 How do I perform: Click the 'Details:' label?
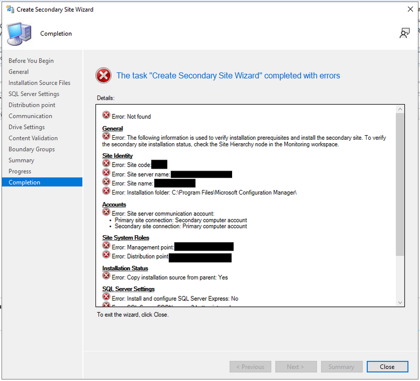click(106, 98)
